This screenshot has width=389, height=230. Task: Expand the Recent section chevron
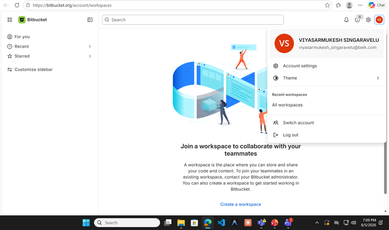tap(90, 46)
